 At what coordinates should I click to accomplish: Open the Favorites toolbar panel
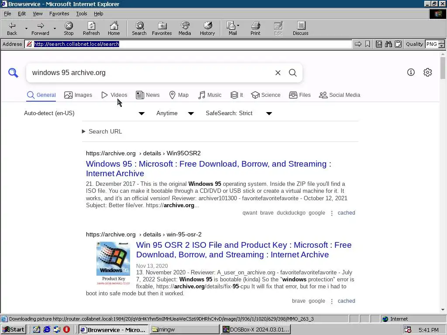(162, 28)
